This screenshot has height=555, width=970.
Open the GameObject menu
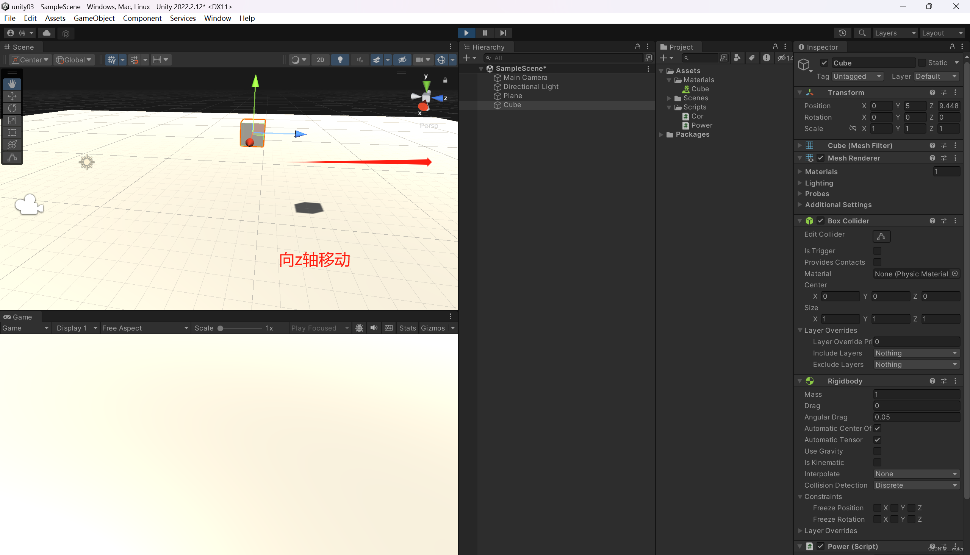pos(94,18)
